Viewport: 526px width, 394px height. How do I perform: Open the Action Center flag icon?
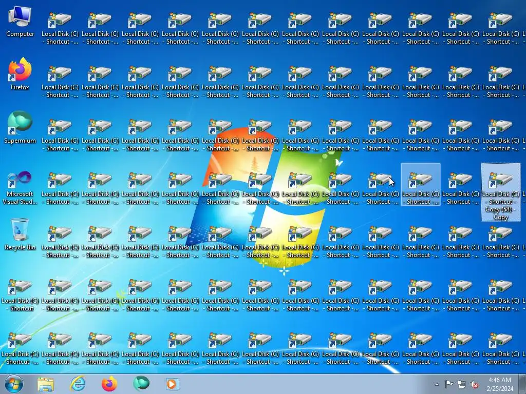(x=449, y=384)
